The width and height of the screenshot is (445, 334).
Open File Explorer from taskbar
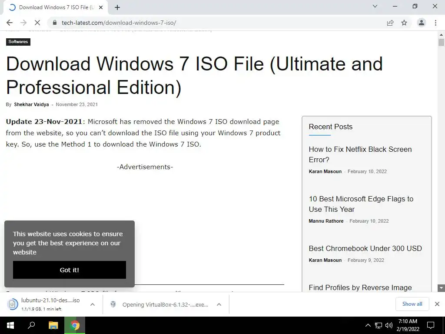(53, 325)
